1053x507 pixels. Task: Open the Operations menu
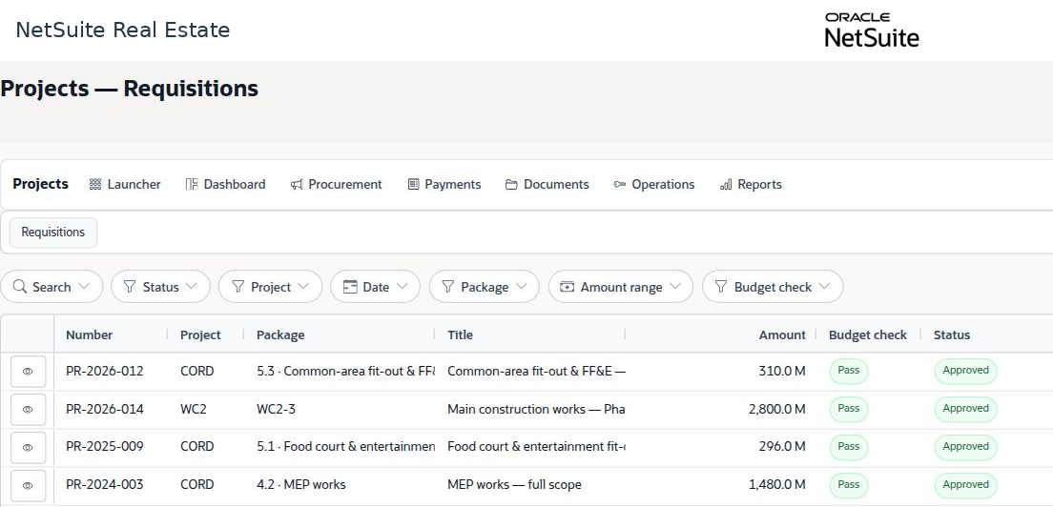tap(654, 185)
